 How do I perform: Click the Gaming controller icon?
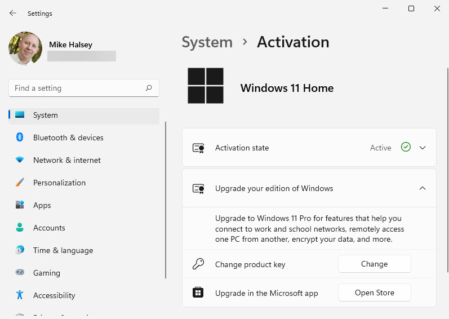coord(20,273)
